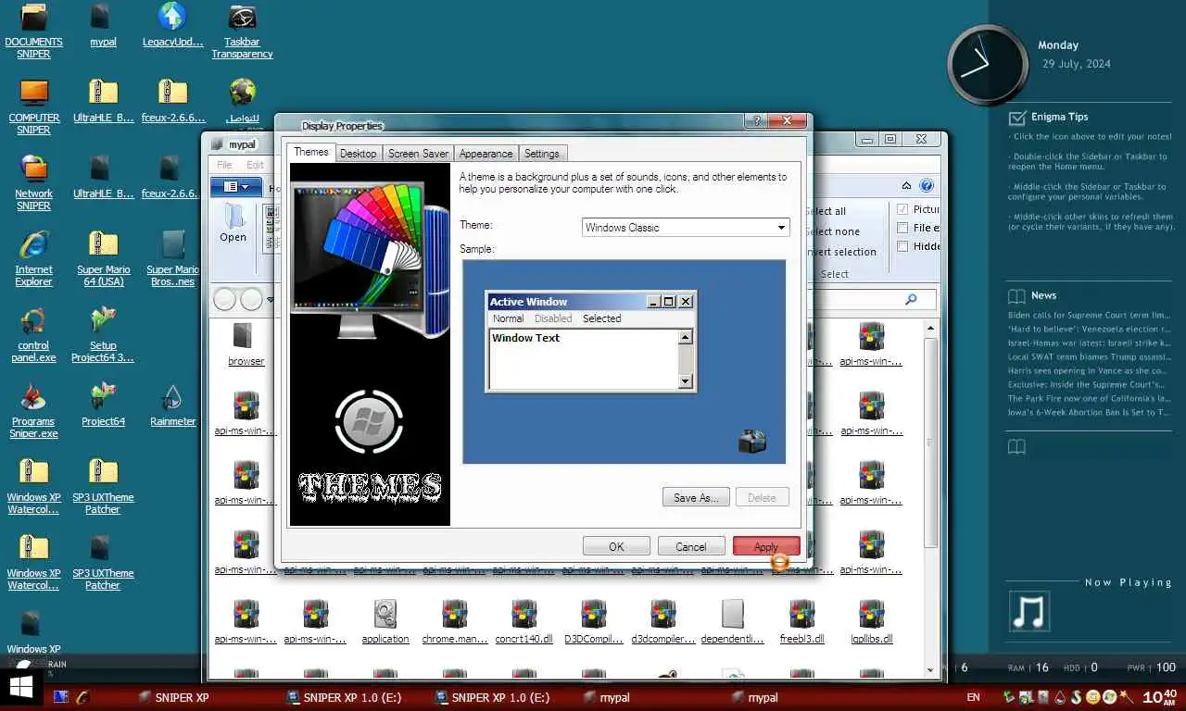Viewport: 1186px width, 711px height.
Task: Open the File menu in mypal window
Action: pyautogui.click(x=224, y=165)
